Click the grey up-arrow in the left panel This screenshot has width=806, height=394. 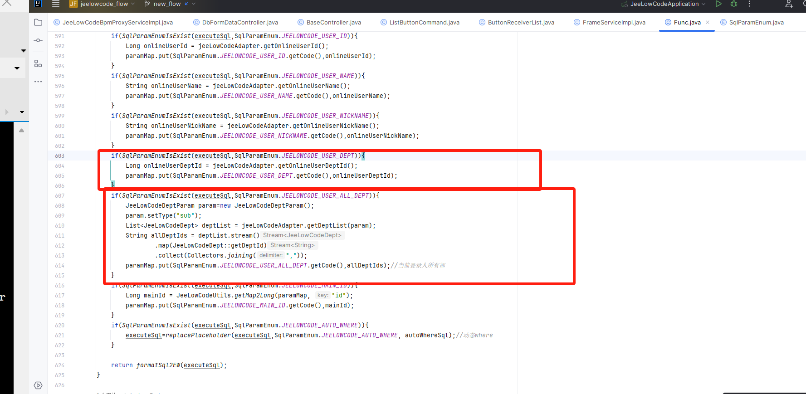(21, 131)
